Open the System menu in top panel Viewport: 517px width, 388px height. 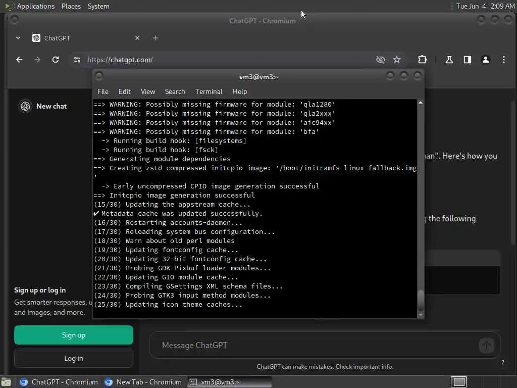[98, 6]
